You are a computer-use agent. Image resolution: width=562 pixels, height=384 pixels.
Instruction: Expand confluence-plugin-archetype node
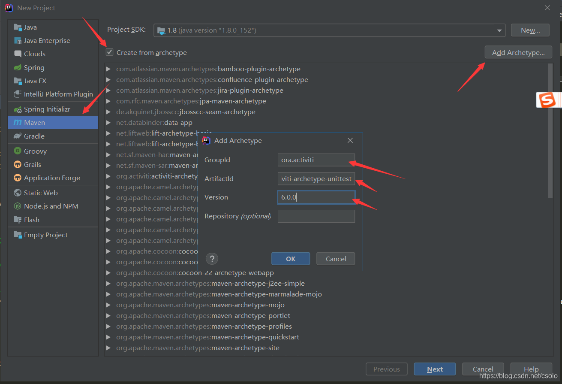(x=108, y=80)
